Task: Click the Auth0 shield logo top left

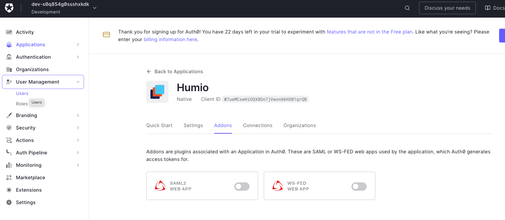Action: tap(8, 8)
